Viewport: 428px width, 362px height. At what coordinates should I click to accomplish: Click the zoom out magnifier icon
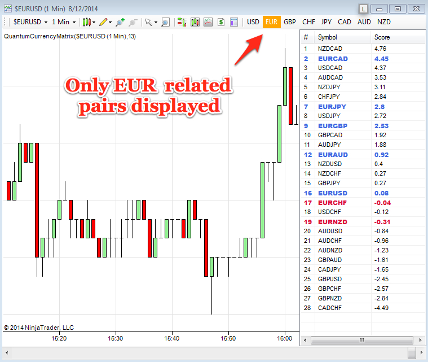[x=133, y=22]
